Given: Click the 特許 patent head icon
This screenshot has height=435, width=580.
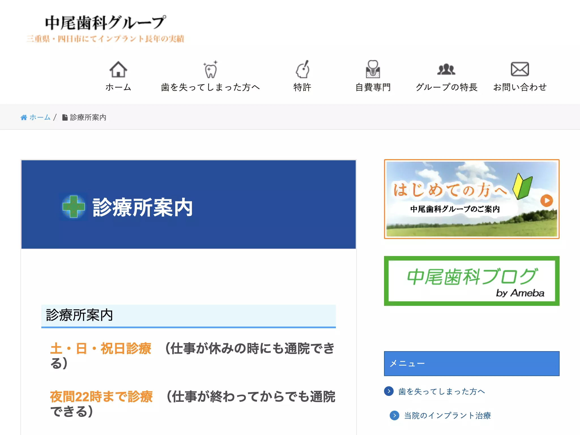Looking at the screenshot, I should (303, 69).
